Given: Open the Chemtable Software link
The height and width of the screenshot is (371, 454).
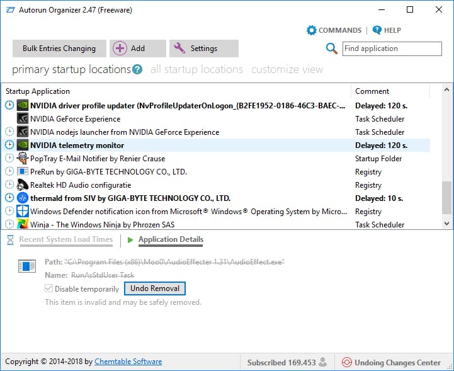Looking at the screenshot, I should (x=128, y=362).
